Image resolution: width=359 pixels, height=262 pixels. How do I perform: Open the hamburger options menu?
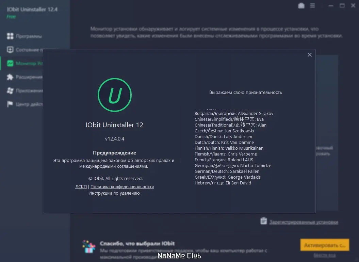pyautogui.click(x=312, y=5)
